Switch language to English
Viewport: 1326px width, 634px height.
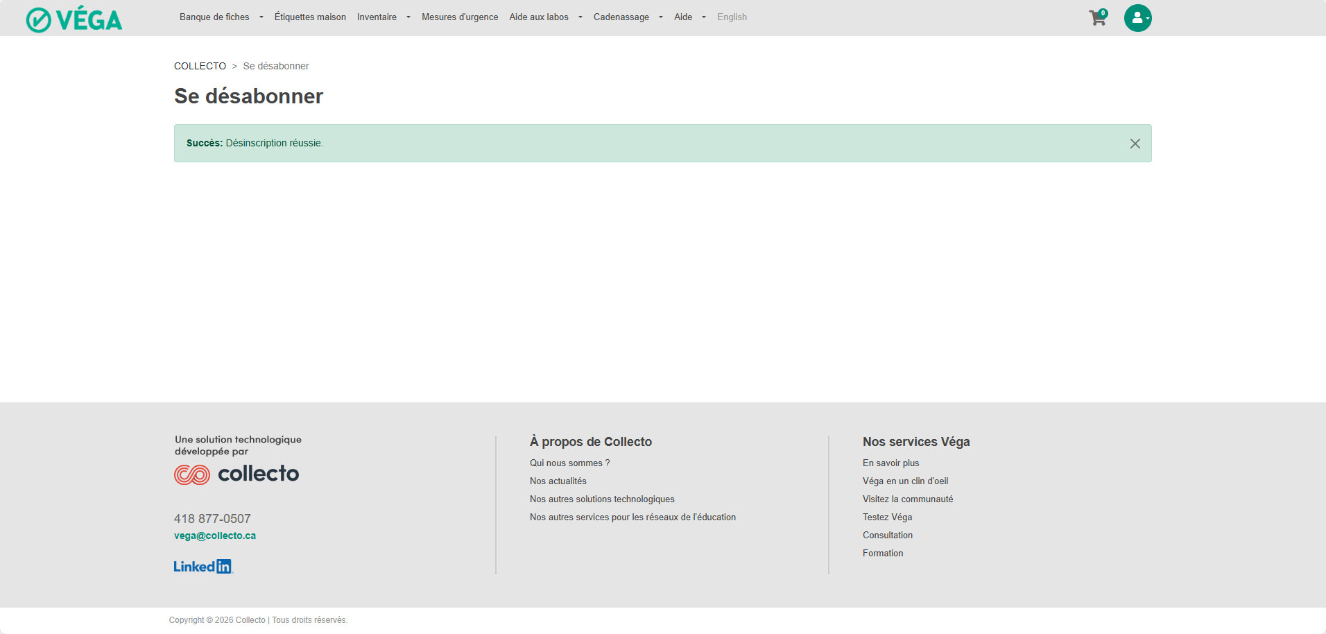(732, 17)
